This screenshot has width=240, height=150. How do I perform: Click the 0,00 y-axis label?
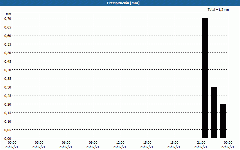tap(8, 138)
